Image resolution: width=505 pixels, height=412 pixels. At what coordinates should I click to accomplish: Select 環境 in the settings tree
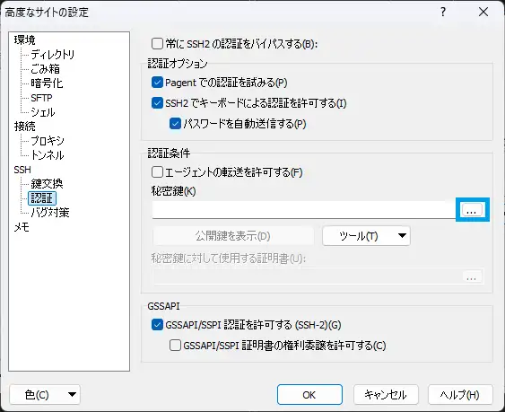pyautogui.click(x=24, y=40)
